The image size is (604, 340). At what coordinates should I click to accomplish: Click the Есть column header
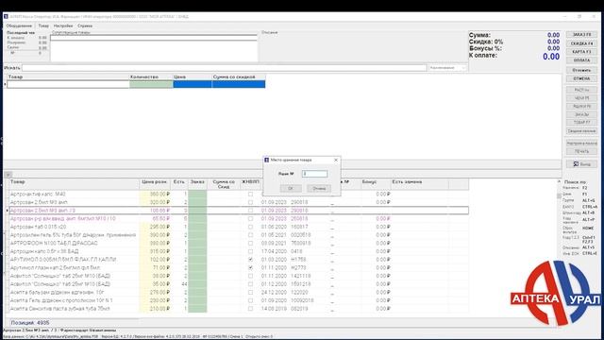coord(178,184)
